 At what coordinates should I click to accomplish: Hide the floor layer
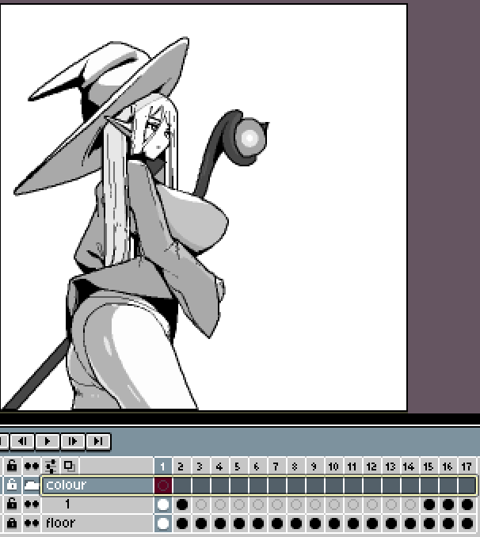[x=31, y=524]
